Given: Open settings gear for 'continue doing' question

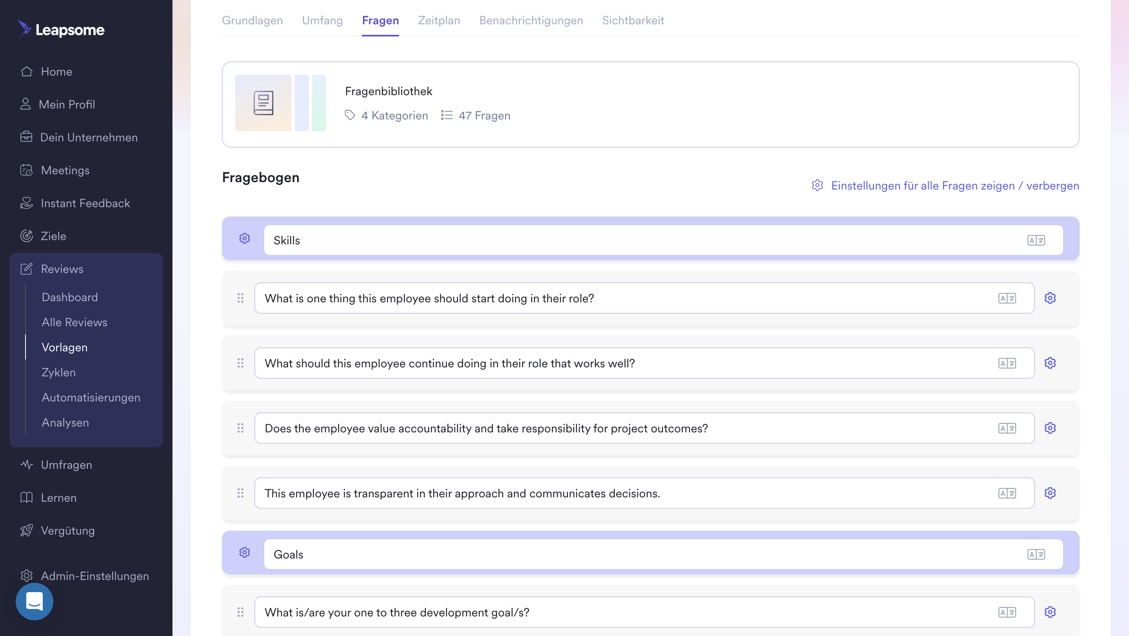Looking at the screenshot, I should point(1050,363).
